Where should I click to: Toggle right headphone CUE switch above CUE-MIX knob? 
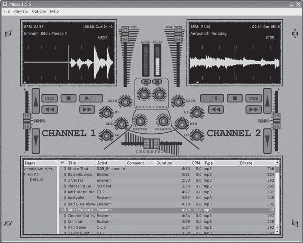(x=157, y=82)
